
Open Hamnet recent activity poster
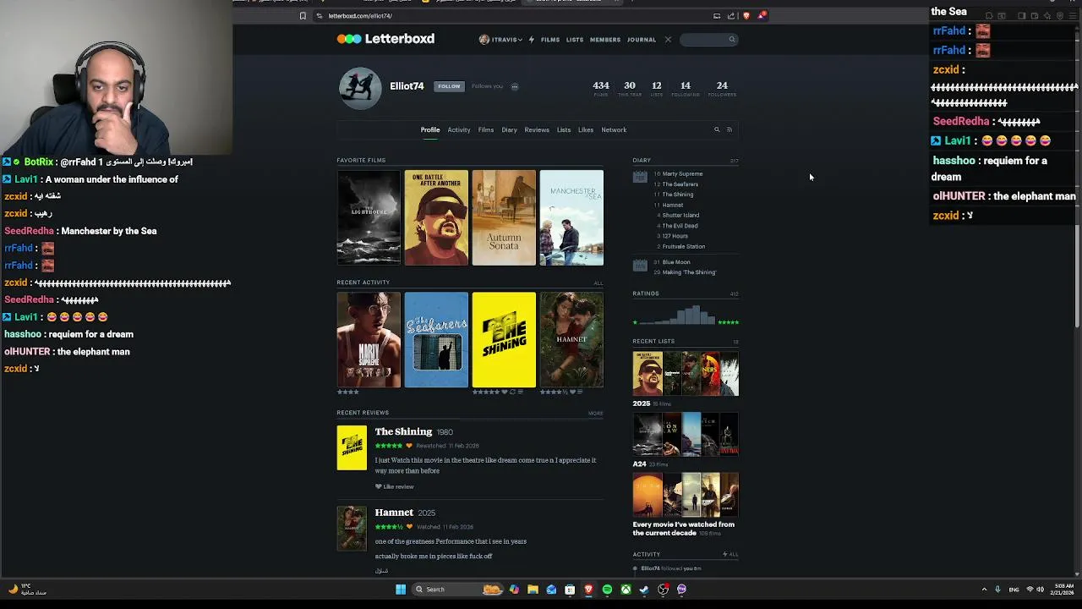(571, 340)
